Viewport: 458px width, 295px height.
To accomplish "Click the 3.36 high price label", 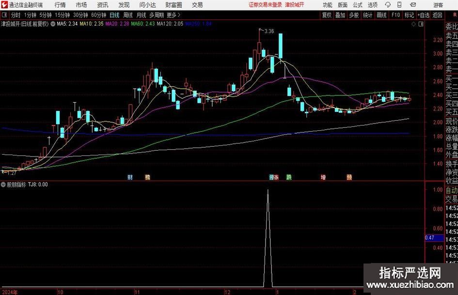I will pos(269,31).
